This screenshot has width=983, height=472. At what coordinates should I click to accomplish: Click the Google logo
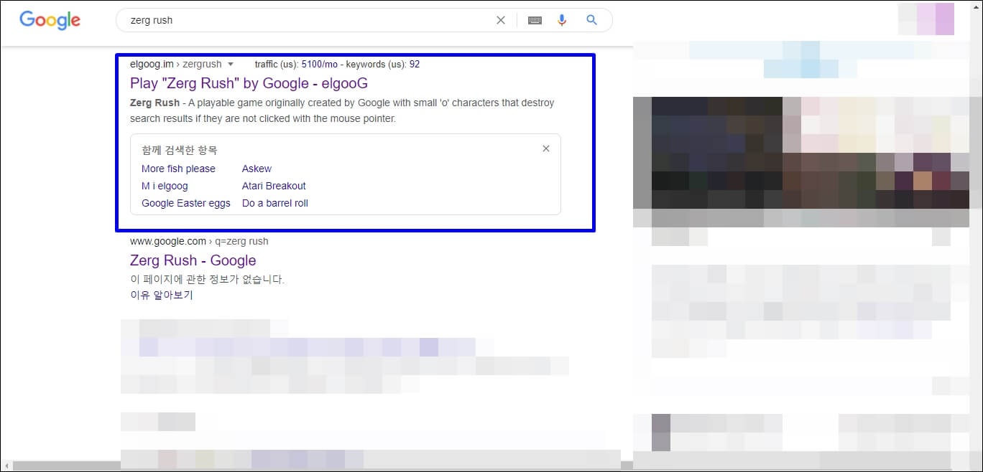[x=50, y=20]
